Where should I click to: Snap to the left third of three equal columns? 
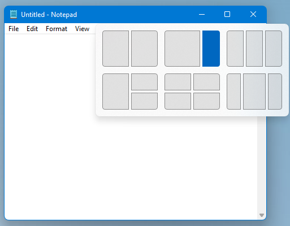click(235, 49)
